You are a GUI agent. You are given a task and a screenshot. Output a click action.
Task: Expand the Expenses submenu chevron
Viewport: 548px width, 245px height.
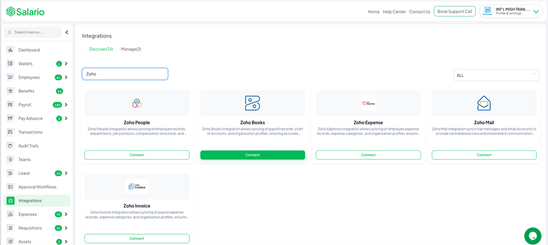66,215
